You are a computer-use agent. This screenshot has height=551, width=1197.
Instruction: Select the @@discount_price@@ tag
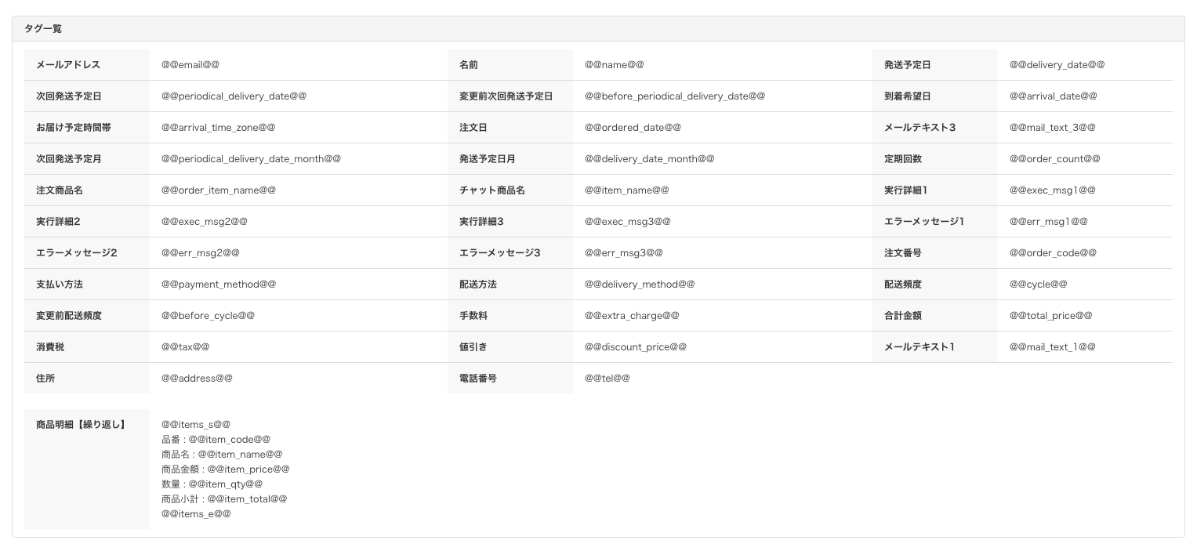[636, 347]
